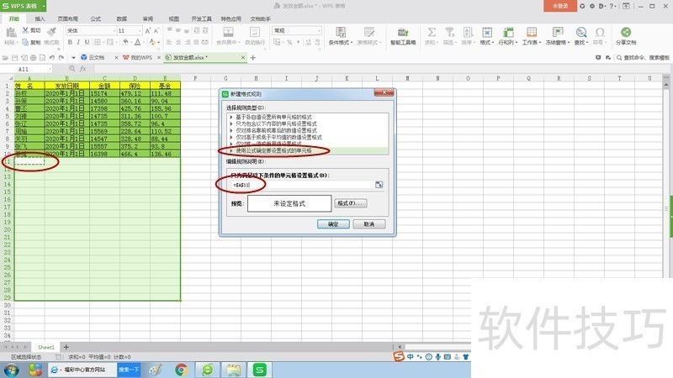
Task: Click the fx insert function icon
Action: 82,69
